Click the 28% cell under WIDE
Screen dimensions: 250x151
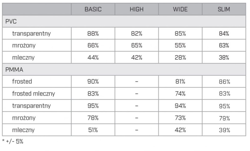pyautogui.click(x=180, y=57)
